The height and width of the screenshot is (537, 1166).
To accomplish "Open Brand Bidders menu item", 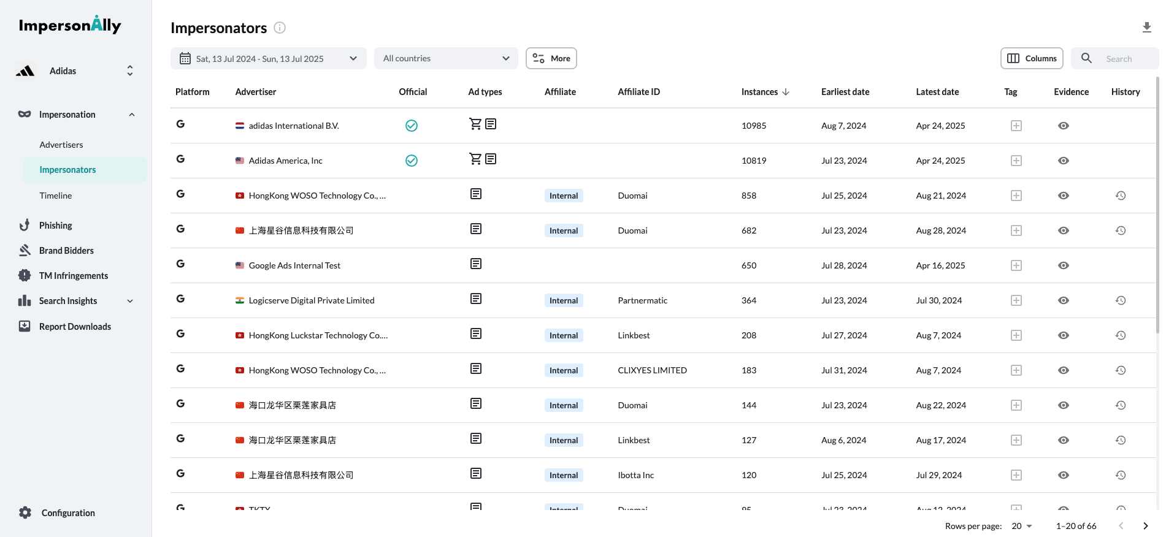I will tap(66, 251).
